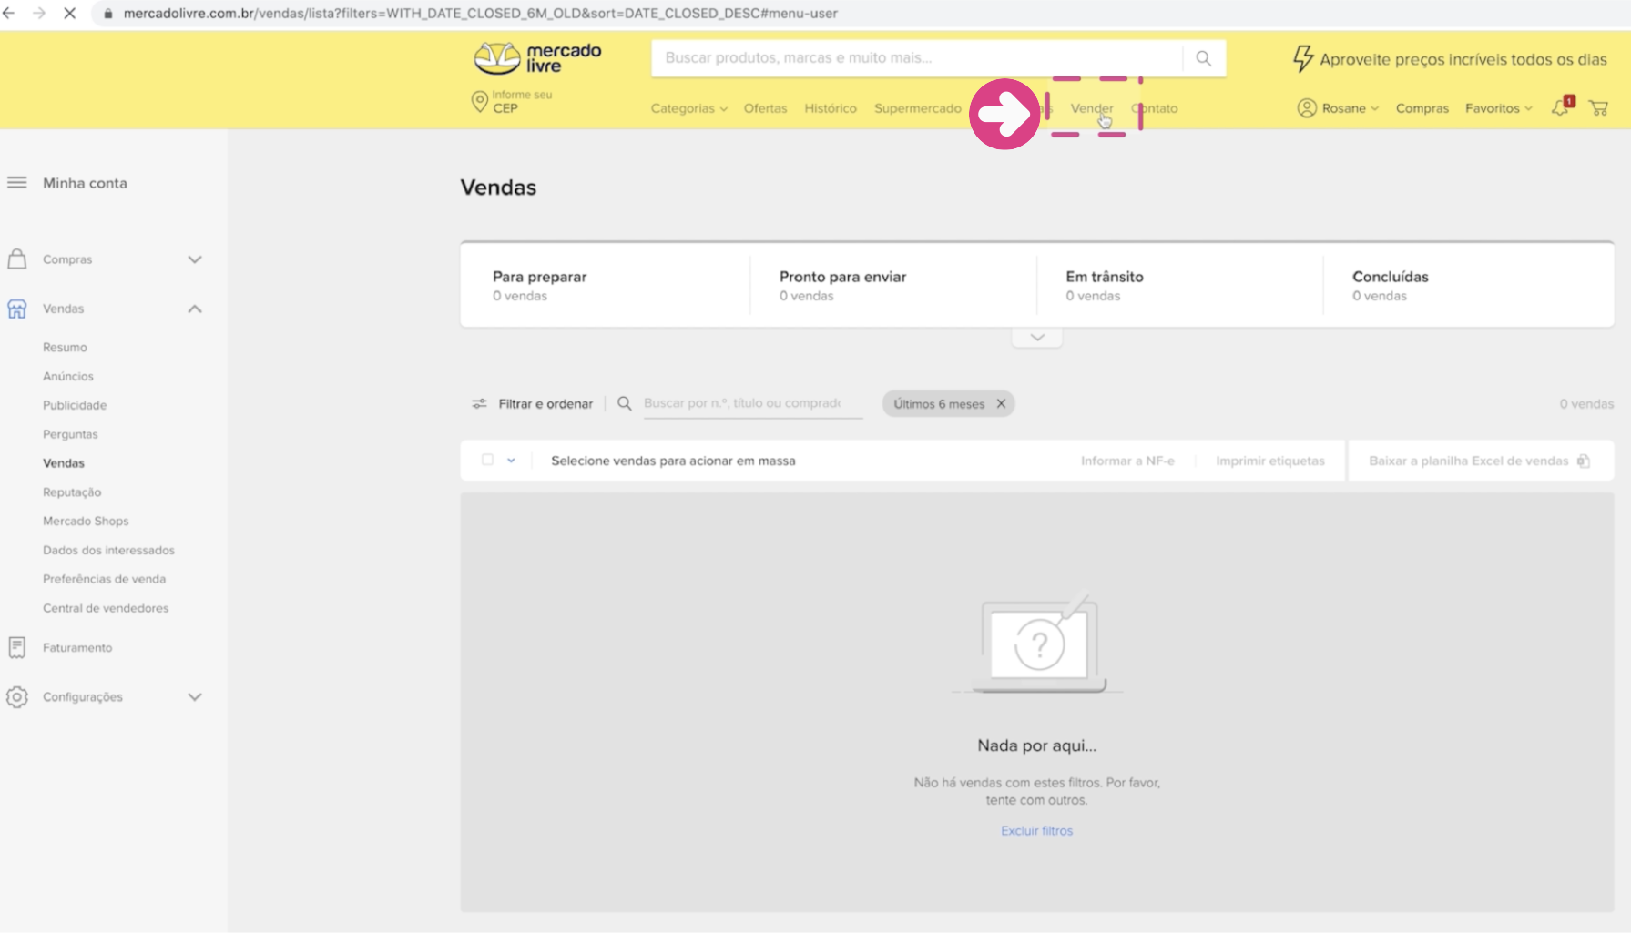
Task: Click Imprimir etiquetas
Action: click(x=1269, y=461)
